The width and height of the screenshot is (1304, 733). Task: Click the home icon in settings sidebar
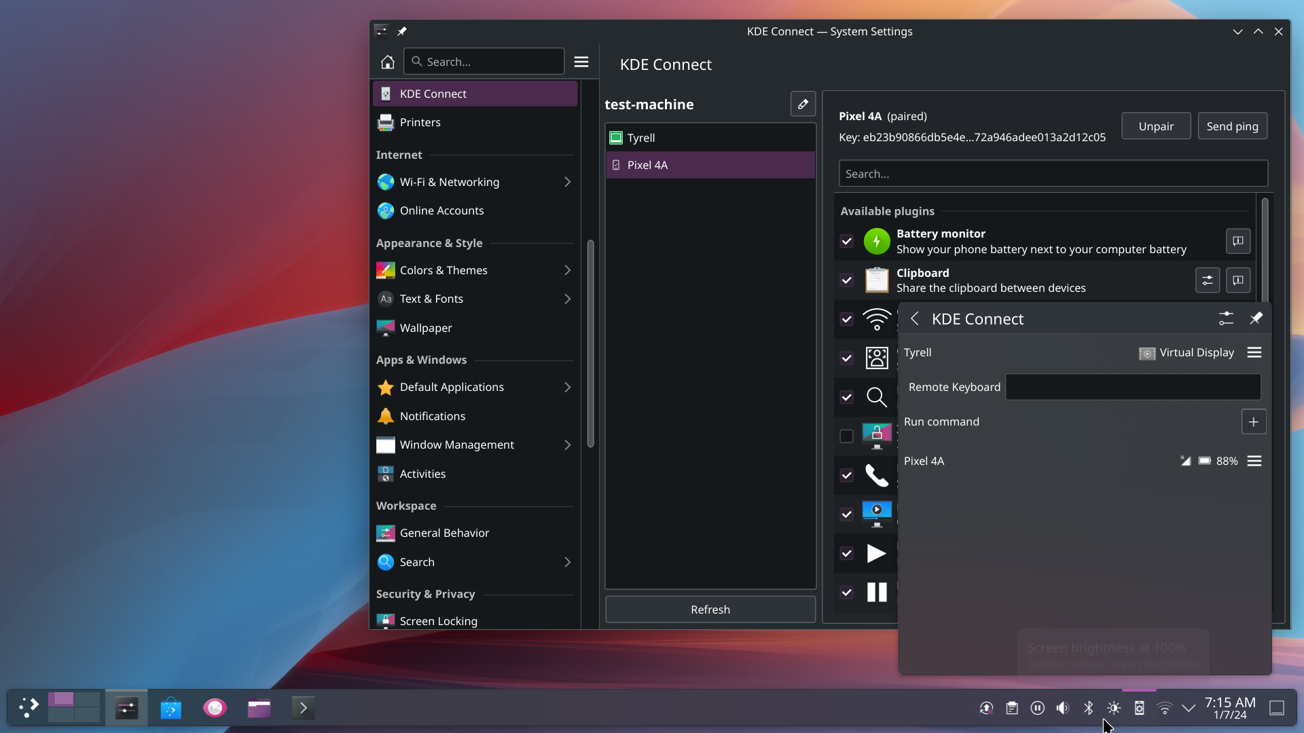click(x=387, y=62)
